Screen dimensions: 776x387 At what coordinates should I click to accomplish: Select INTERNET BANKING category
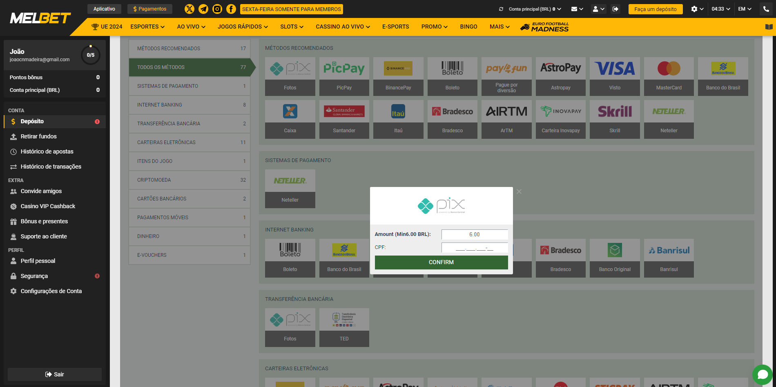(190, 105)
